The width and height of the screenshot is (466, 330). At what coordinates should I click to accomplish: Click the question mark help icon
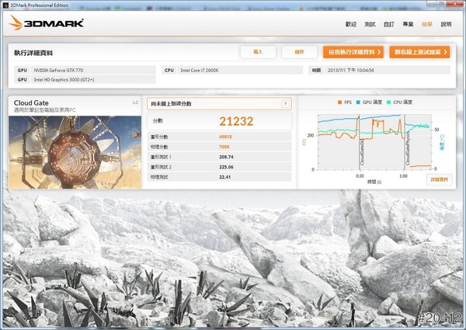click(x=285, y=104)
